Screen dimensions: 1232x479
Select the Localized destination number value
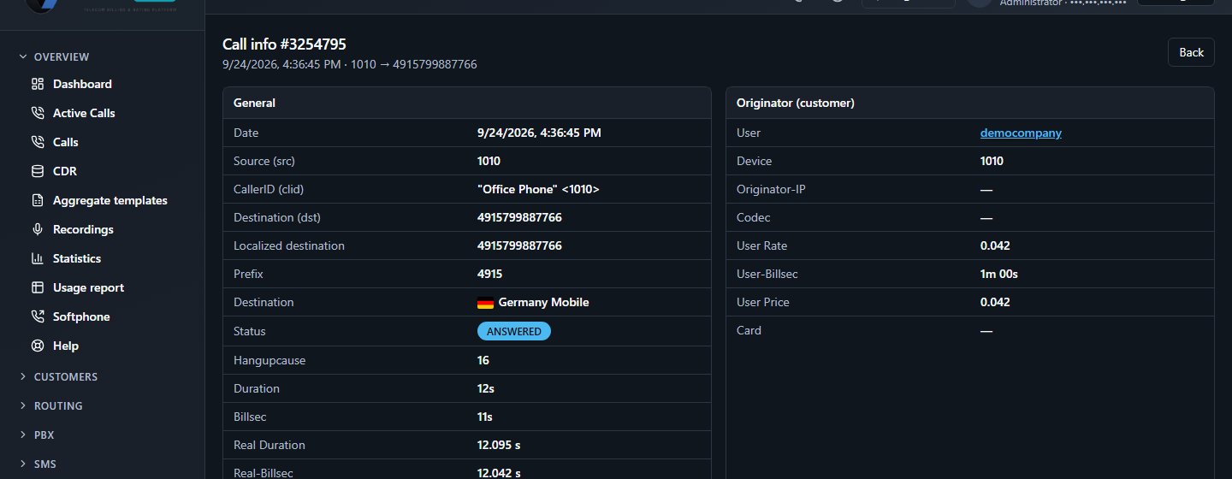519,245
